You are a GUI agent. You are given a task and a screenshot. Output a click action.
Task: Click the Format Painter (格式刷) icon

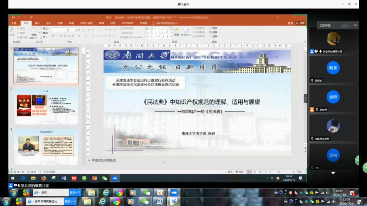coord(18,37)
